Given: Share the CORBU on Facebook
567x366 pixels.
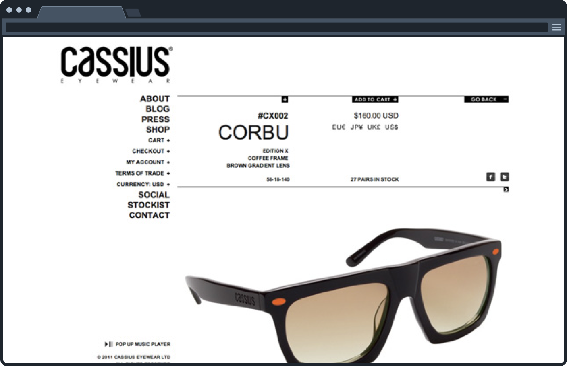Looking at the screenshot, I should [490, 177].
